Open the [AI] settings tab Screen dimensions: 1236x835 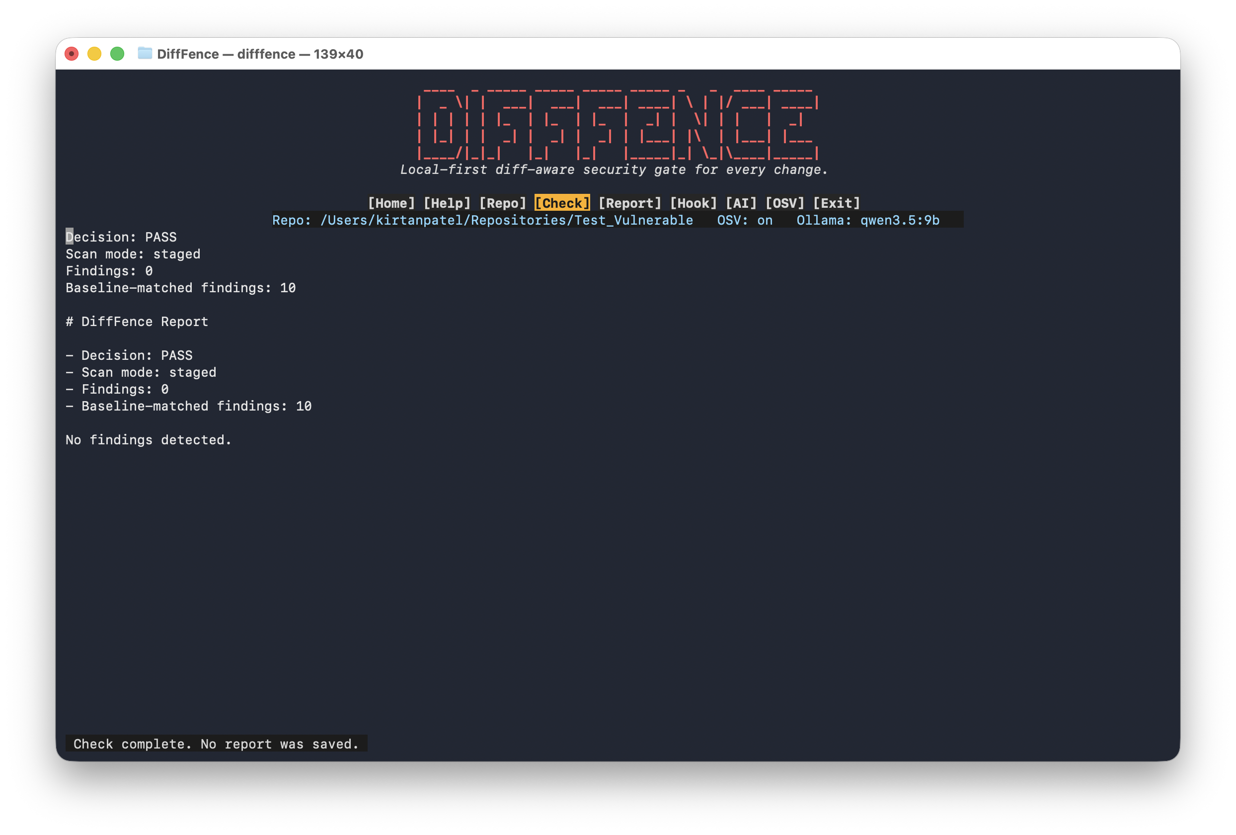tap(741, 203)
